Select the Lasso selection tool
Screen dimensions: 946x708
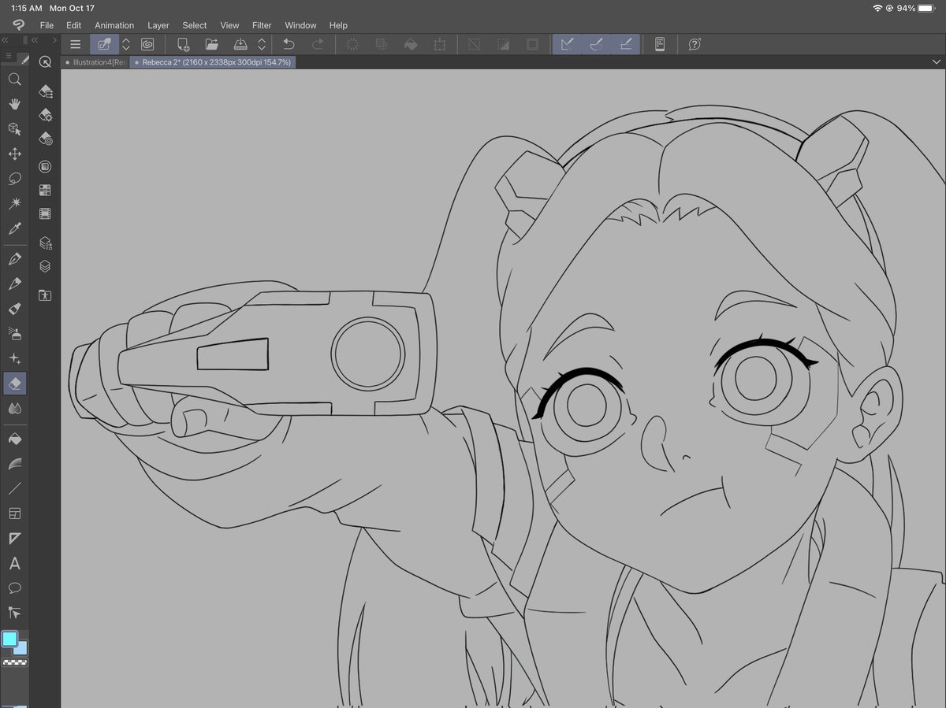tap(14, 179)
